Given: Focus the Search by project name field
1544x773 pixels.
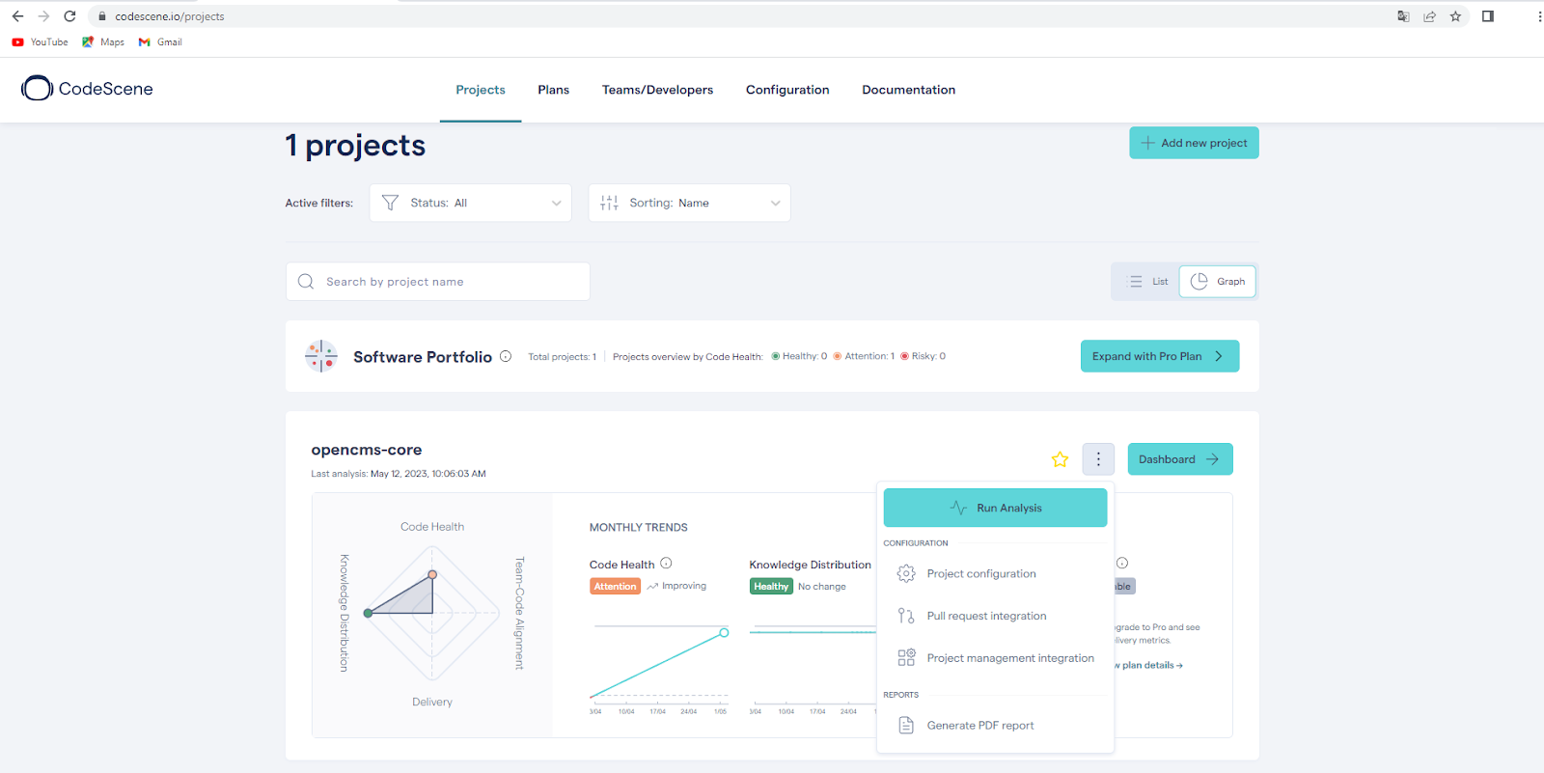Looking at the screenshot, I should coord(438,282).
